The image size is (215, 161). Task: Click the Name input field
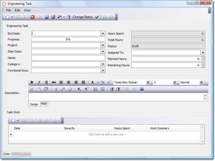point(68,58)
